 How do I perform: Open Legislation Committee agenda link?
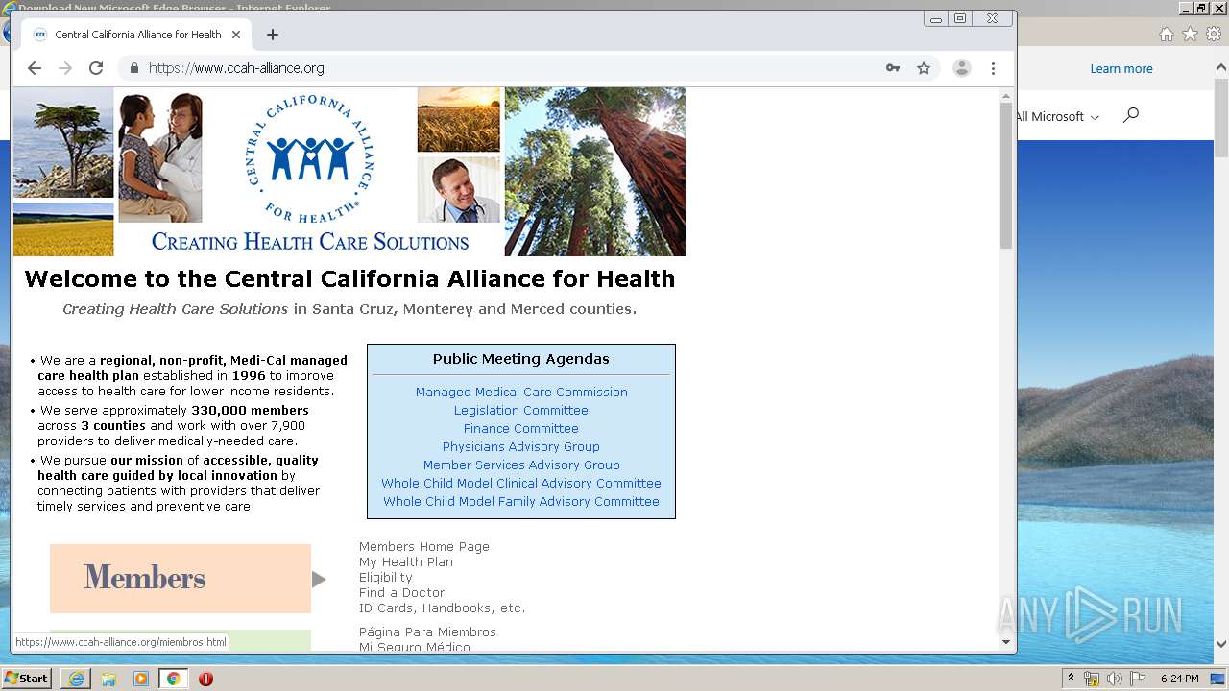[x=521, y=410]
